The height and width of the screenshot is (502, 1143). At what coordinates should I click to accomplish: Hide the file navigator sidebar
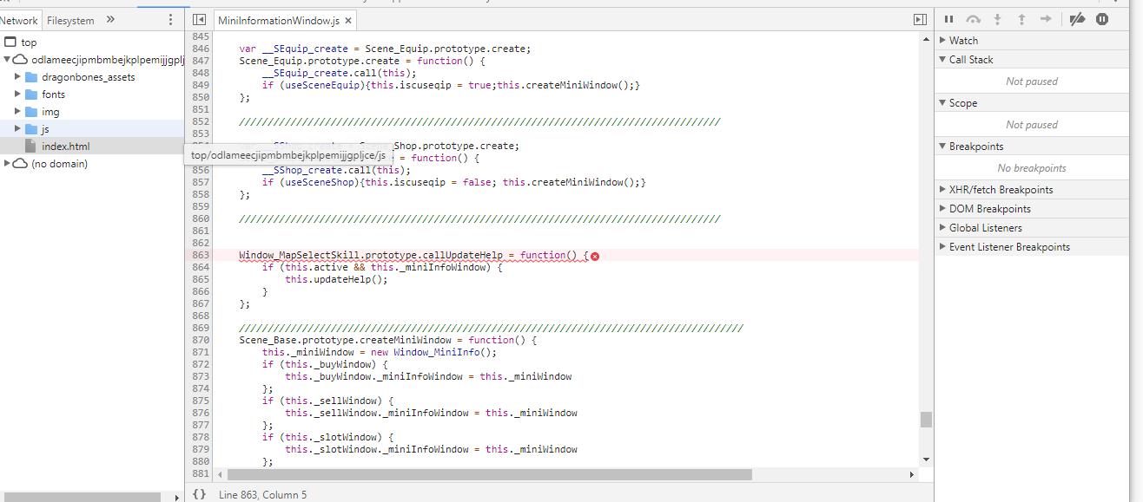[199, 19]
